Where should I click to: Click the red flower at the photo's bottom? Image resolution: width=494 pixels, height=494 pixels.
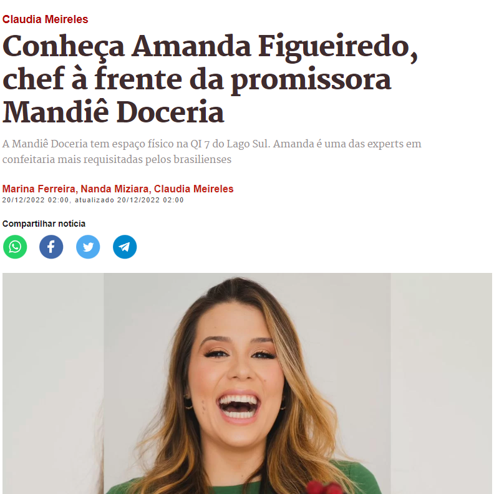click(x=323, y=487)
